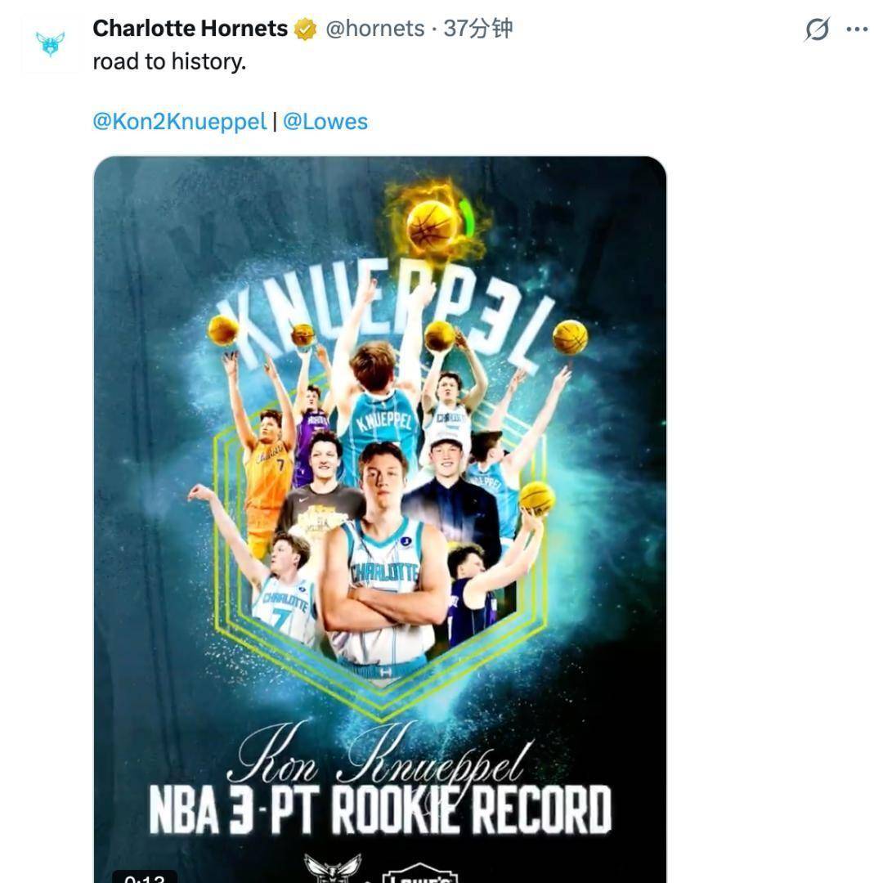Open the @hornets handle link
Image resolution: width=874 pixels, height=883 pixels.
[375, 29]
